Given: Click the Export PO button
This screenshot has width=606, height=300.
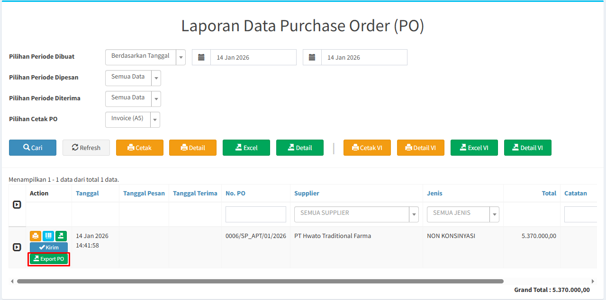Looking at the screenshot, I should point(49,259).
